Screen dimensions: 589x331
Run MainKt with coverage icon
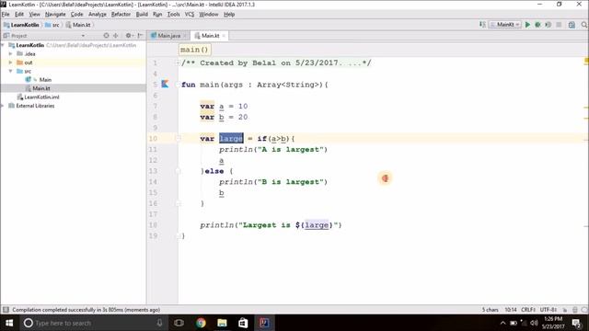(x=549, y=25)
